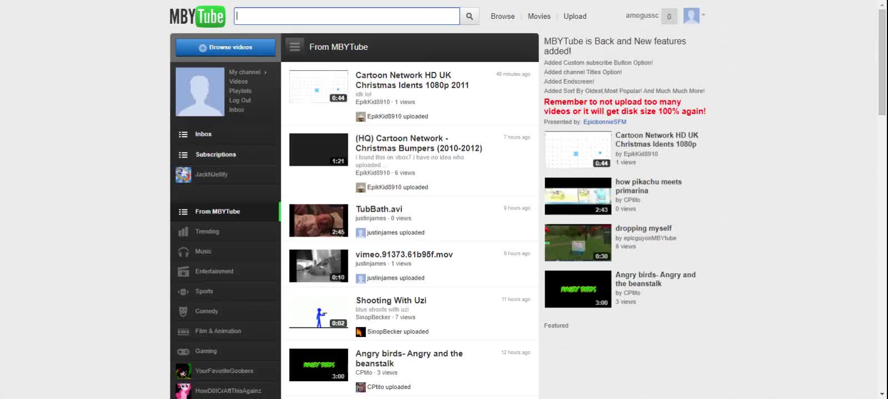
Task: Open the EpicbonnieSFM presenter link
Action: [x=604, y=122]
